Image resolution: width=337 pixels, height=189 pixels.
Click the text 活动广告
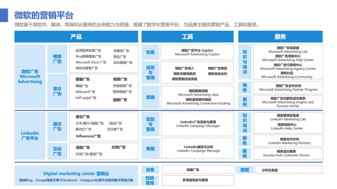pyautogui.click(x=115, y=123)
